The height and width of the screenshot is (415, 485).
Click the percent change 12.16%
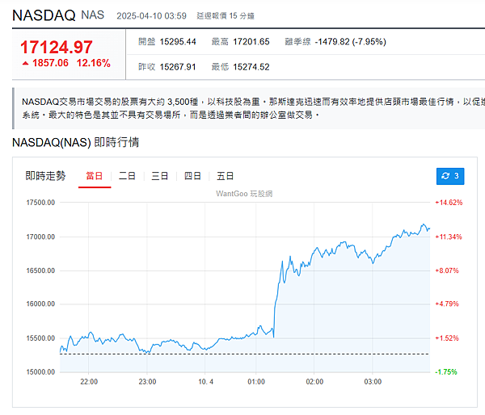pyautogui.click(x=94, y=63)
